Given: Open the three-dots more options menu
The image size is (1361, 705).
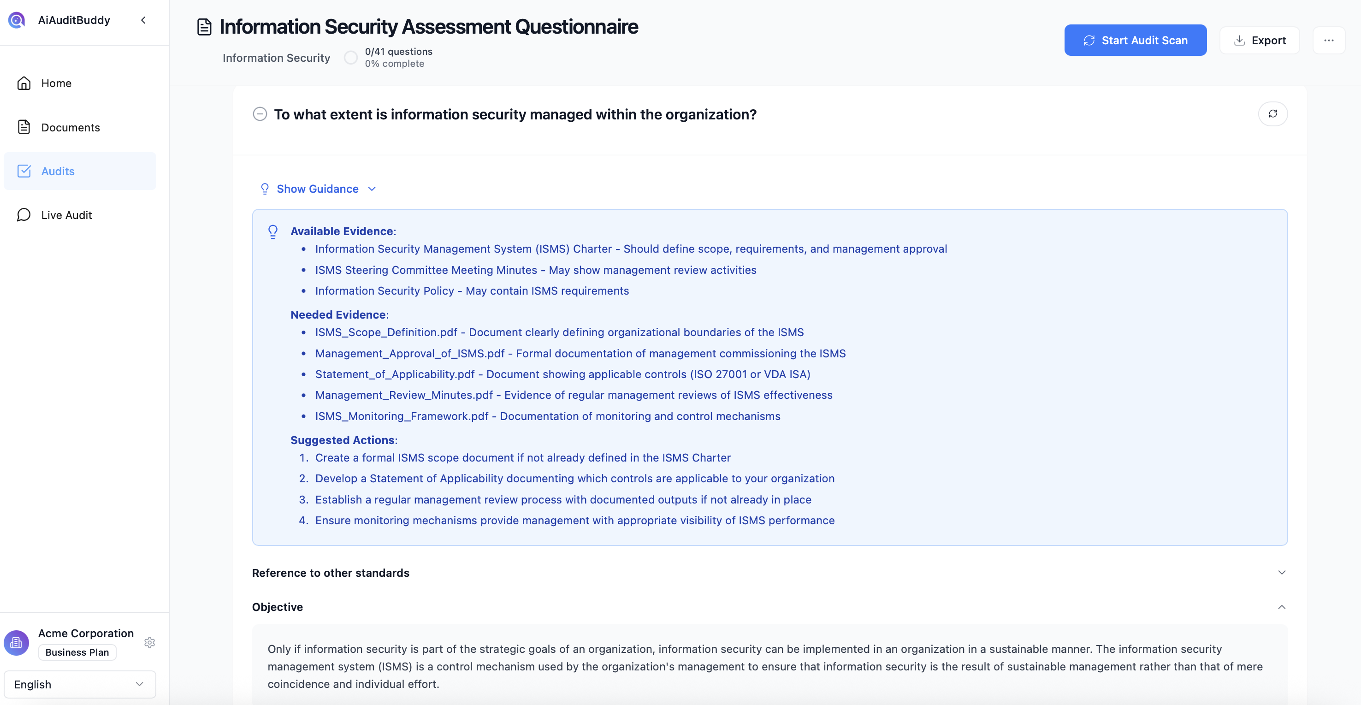Looking at the screenshot, I should point(1328,40).
